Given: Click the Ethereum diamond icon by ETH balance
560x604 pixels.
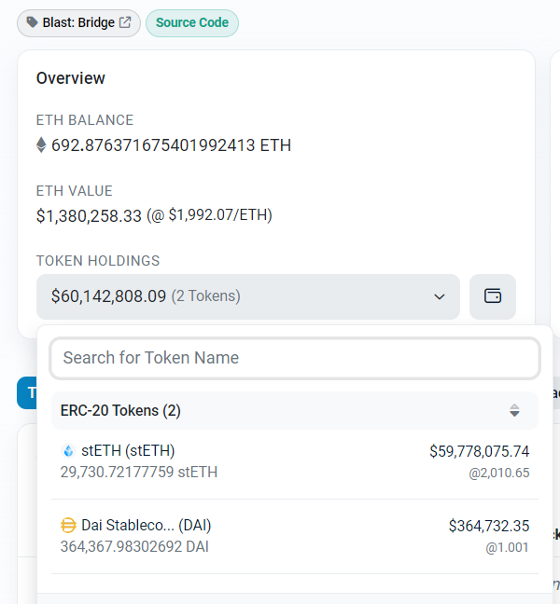Looking at the screenshot, I should pyautogui.click(x=41, y=145).
